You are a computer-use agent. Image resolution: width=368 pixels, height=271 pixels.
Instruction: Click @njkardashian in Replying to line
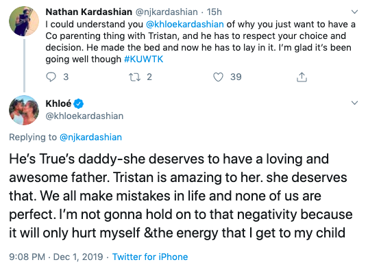point(91,137)
